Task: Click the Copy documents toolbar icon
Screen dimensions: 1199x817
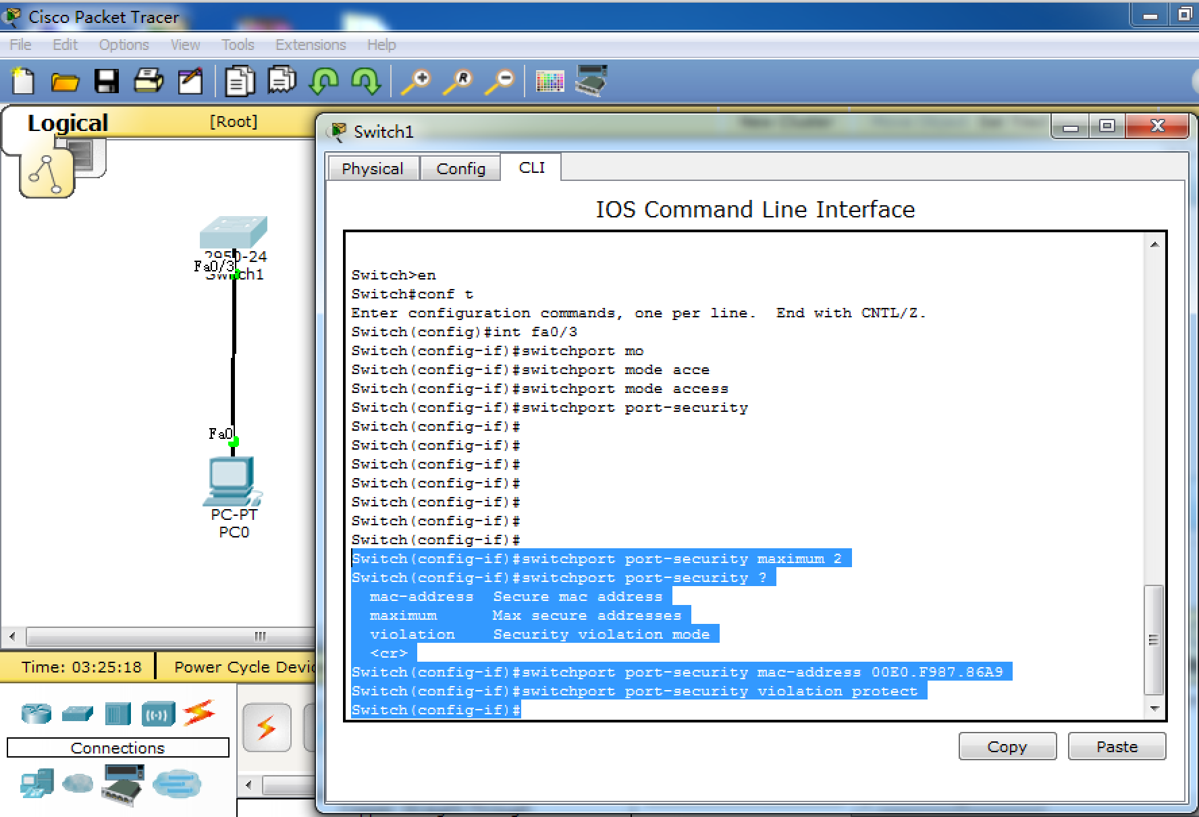Action: tap(240, 81)
